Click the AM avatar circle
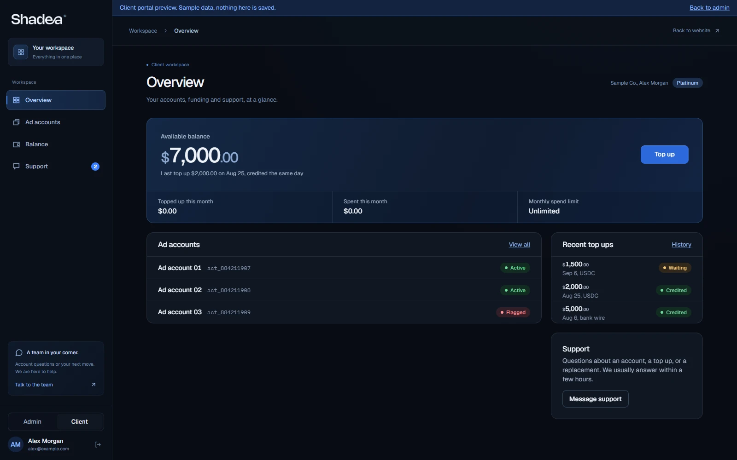Screen dimensions: 737x460 [16, 444]
